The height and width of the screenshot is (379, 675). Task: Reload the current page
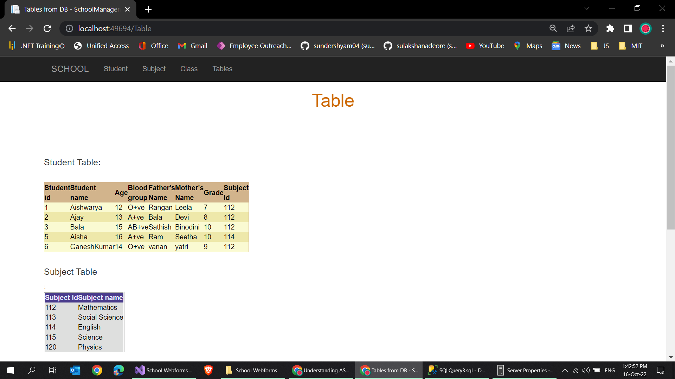point(47,28)
